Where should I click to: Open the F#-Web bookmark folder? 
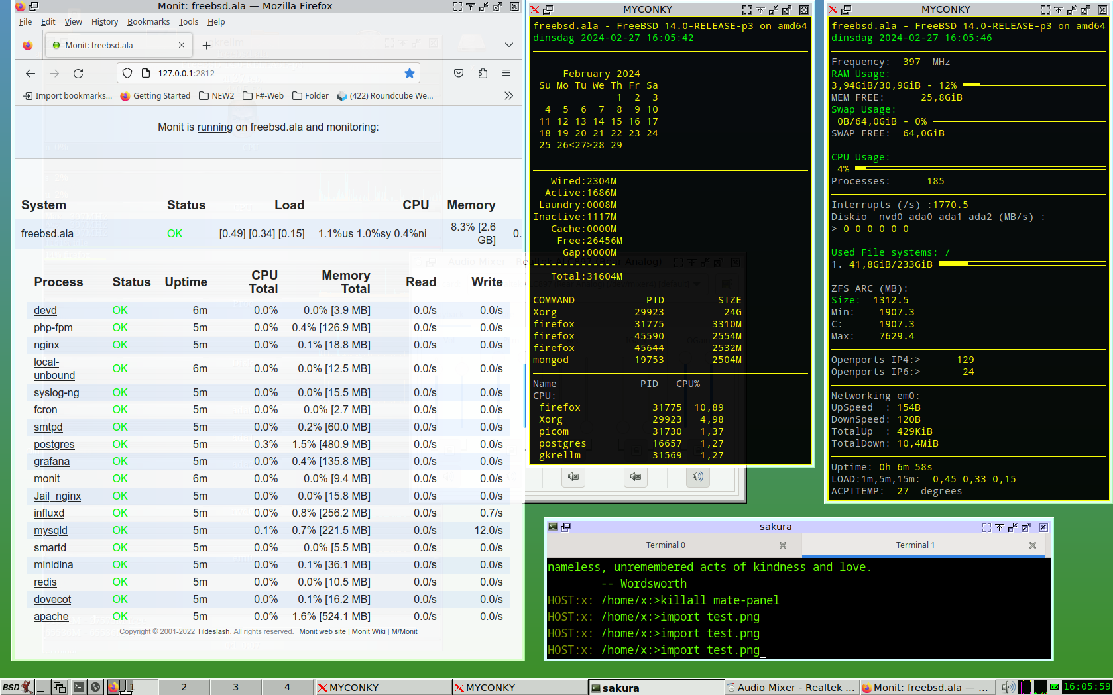click(263, 95)
